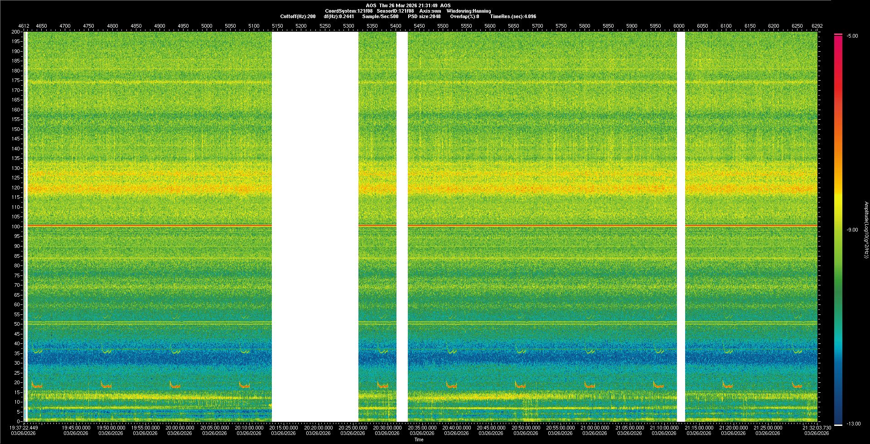Click the Windowing:Hanning header text
The image size is (870, 444).
469,11
